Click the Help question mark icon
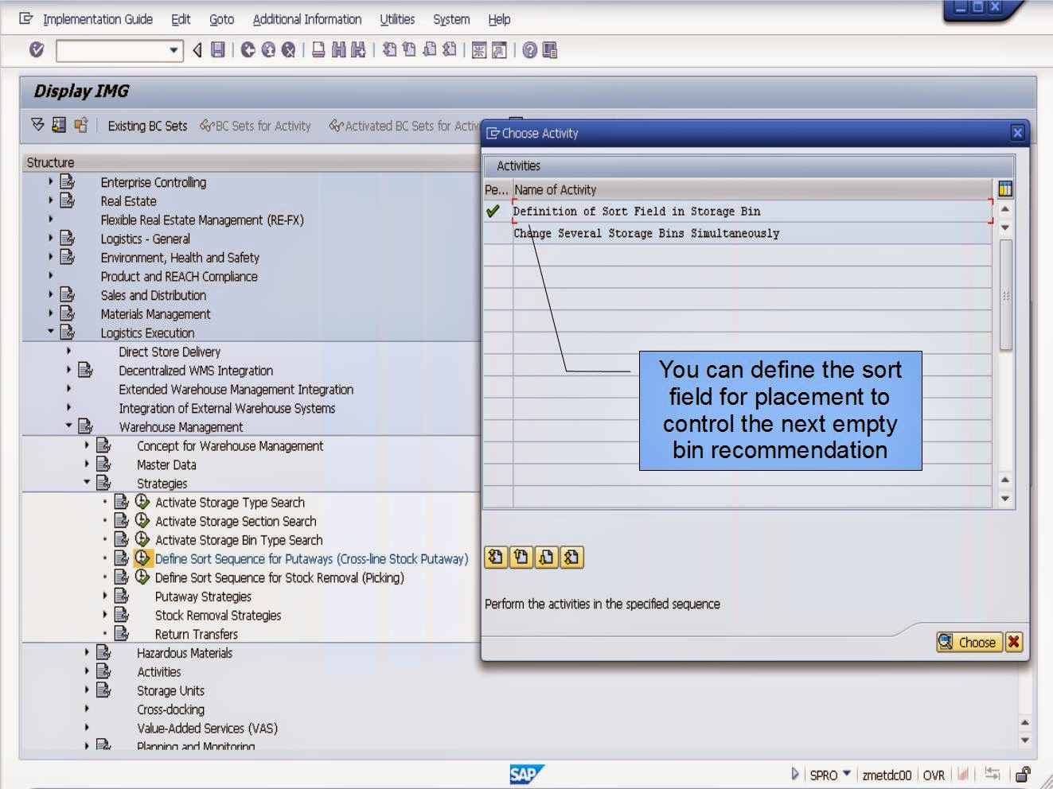Screen dimensions: 1053x789 529,50
